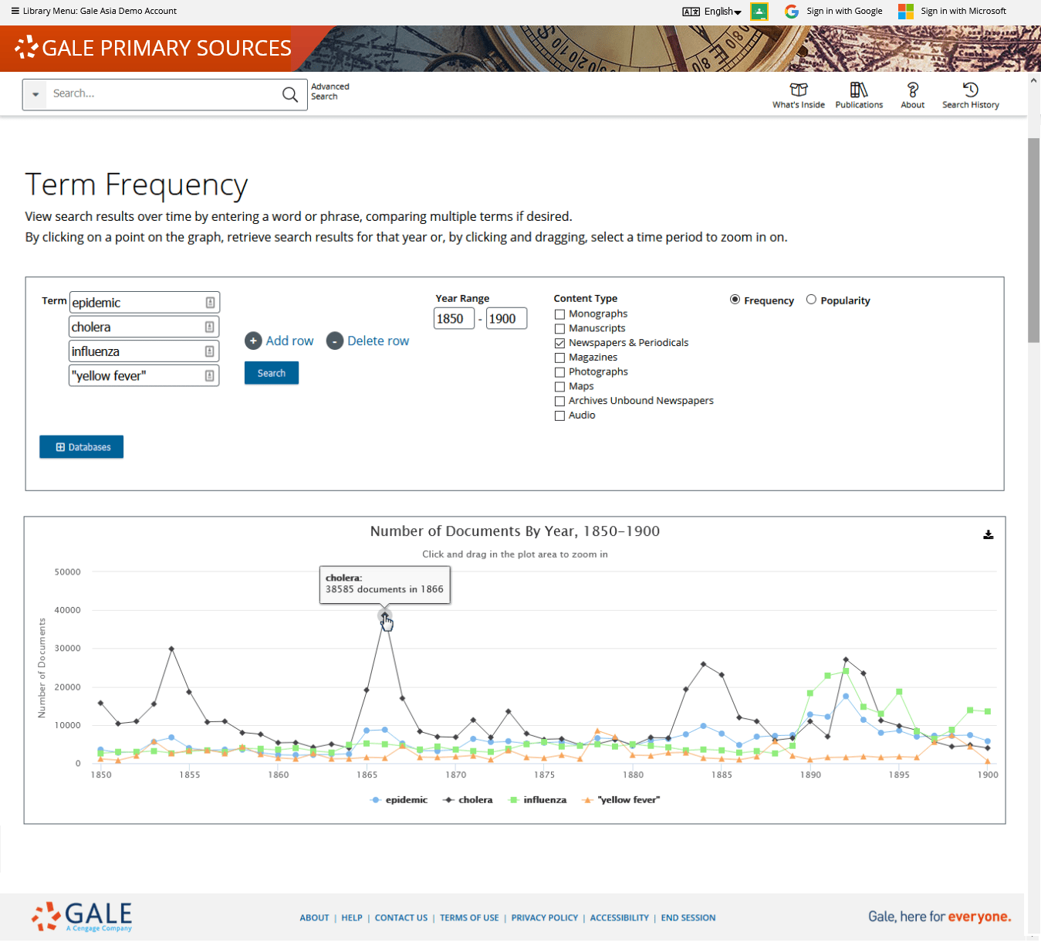Click the magnifying glass search icon

(290, 94)
